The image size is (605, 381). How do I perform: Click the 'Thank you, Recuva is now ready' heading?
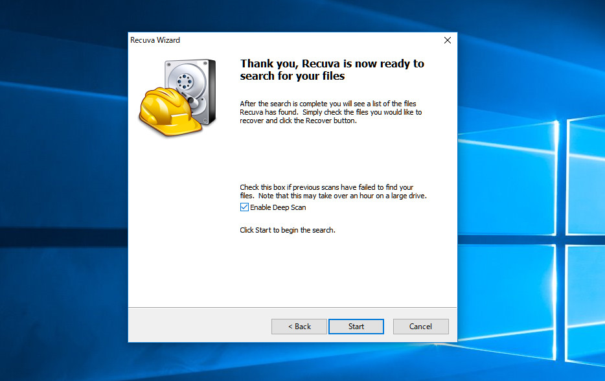click(x=332, y=69)
